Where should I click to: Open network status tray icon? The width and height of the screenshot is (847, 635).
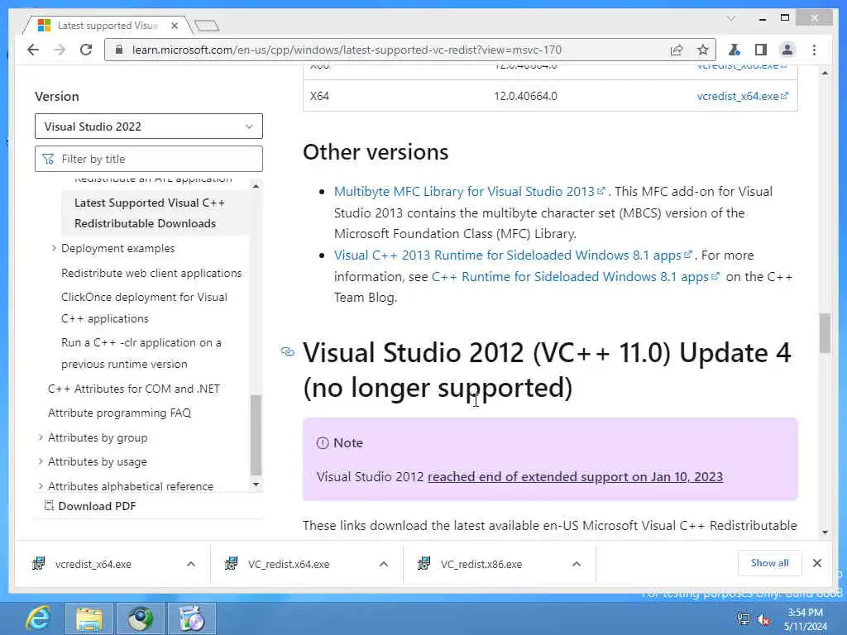pyautogui.click(x=744, y=619)
